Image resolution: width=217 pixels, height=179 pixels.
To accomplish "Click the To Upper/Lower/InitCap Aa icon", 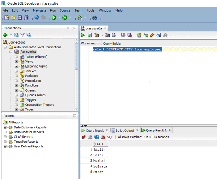I will tap(146, 35).
